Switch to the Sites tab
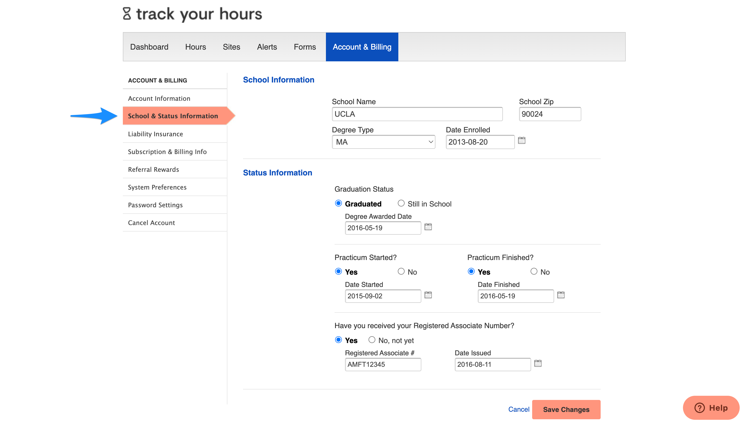The height and width of the screenshot is (425, 747). pos(231,47)
